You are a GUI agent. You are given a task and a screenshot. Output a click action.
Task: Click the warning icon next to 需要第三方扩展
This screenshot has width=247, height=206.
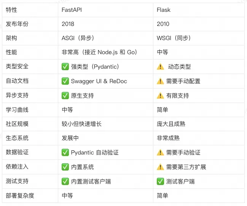tap(160, 167)
